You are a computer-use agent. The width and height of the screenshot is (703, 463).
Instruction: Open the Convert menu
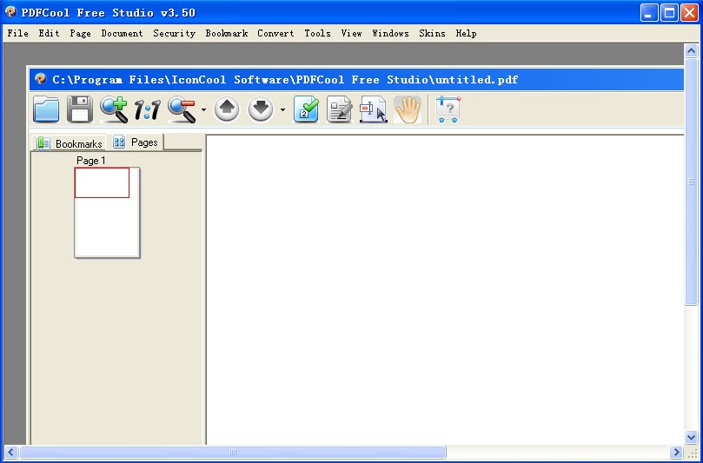coord(275,33)
